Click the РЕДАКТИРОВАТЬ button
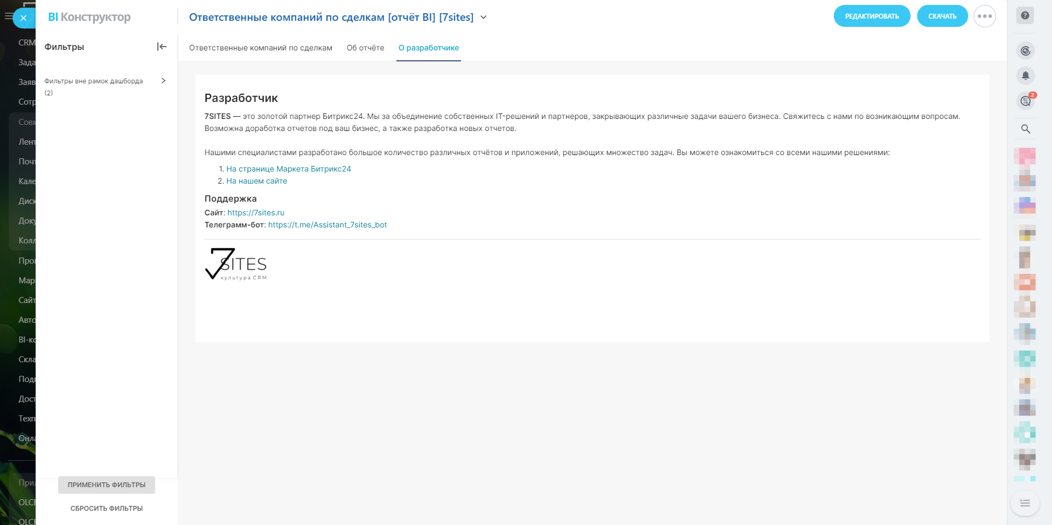 872,16
